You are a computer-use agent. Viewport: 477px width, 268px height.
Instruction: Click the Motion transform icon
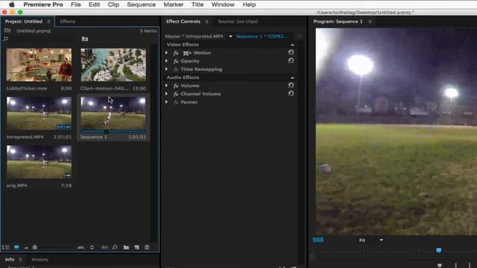[187, 53]
